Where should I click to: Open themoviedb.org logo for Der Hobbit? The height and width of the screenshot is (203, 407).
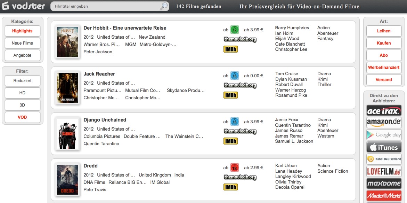coord(240,39)
